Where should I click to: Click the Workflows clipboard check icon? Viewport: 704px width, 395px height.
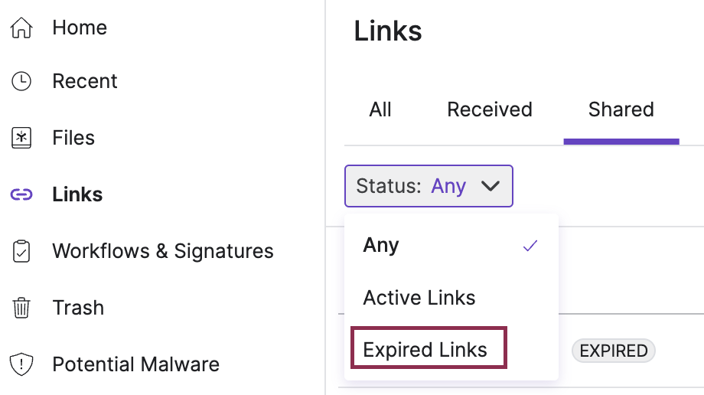tap(21, 251)
